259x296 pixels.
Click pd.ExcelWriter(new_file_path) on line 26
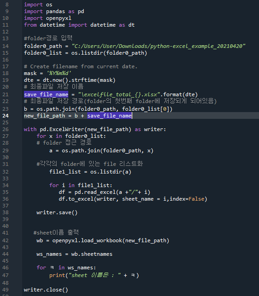click(x=85, y=129)
